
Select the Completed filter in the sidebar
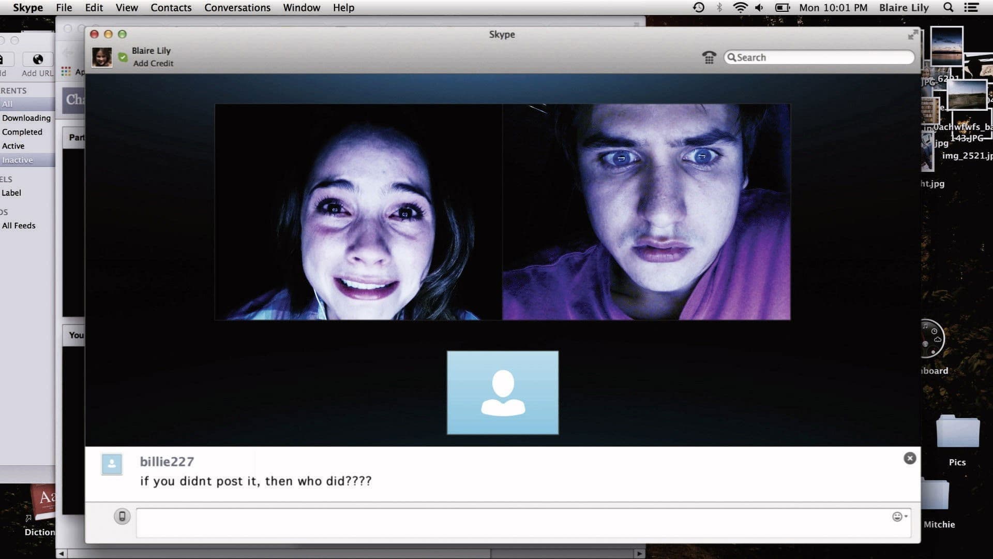[22, 131]
